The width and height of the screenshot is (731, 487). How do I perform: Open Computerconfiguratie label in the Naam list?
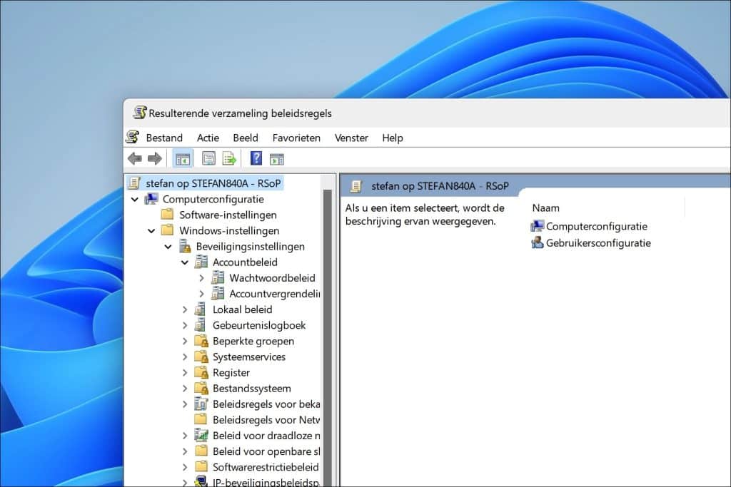click(596, 226)
